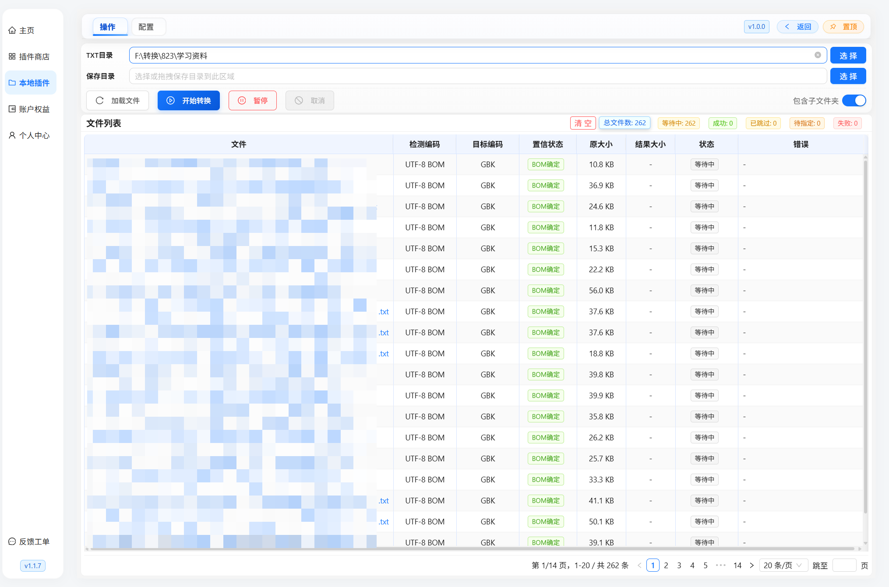Viewport: 889px width, 587px height.
Task: Select TXT directory with first 选择 button
Action: point(848,56)
